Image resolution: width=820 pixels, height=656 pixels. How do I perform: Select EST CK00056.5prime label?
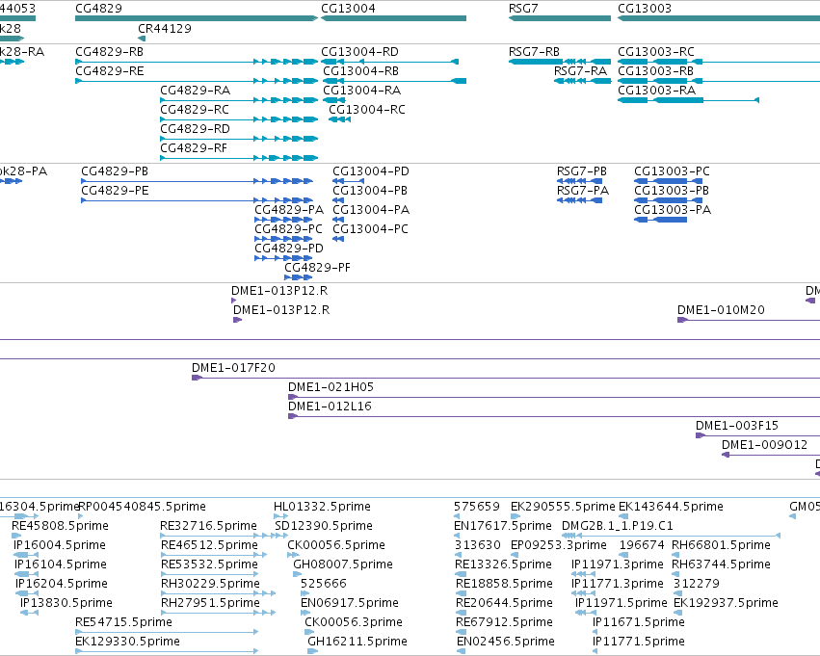336,546
